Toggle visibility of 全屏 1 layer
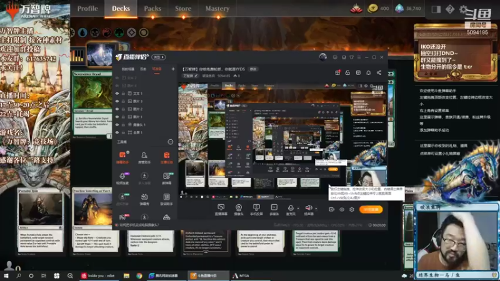 point(117,132)
